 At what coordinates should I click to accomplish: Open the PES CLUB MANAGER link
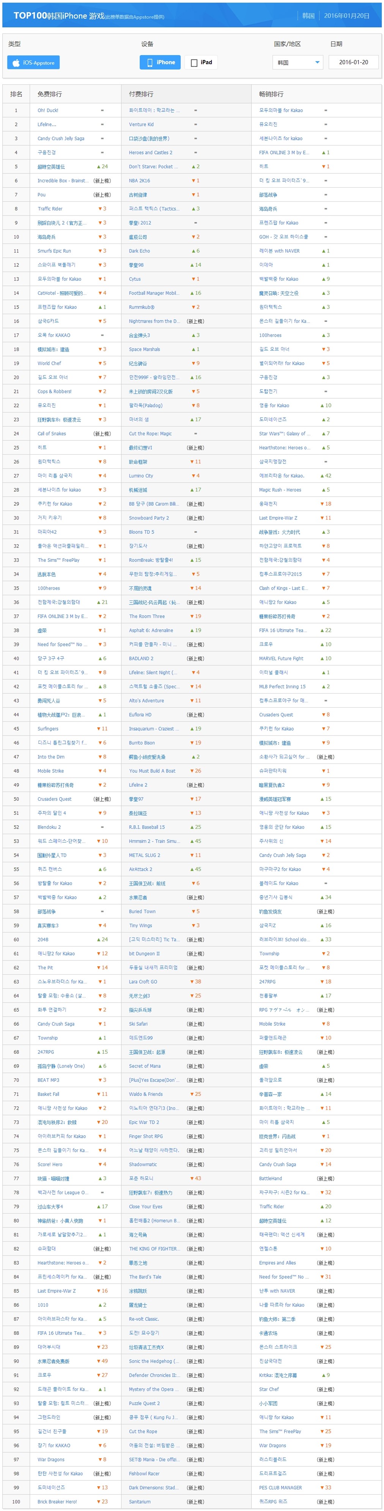[x=280, y=1487]
